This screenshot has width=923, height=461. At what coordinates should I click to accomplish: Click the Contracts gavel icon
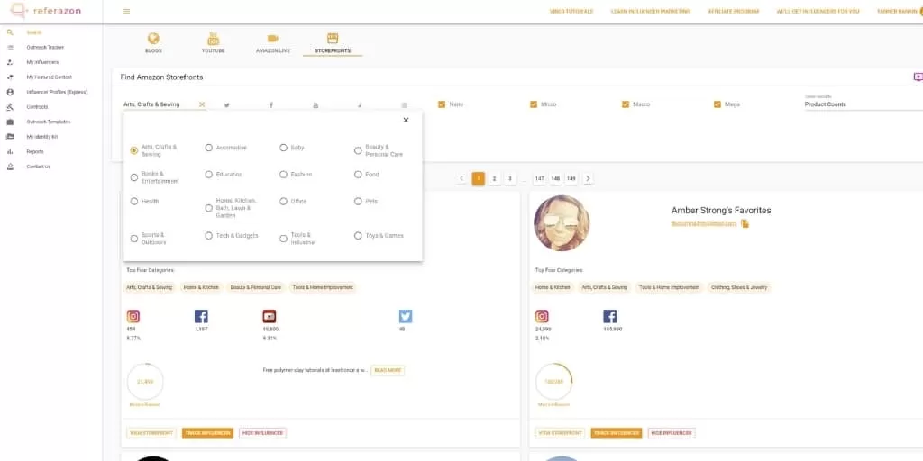(x=10, y=107)
